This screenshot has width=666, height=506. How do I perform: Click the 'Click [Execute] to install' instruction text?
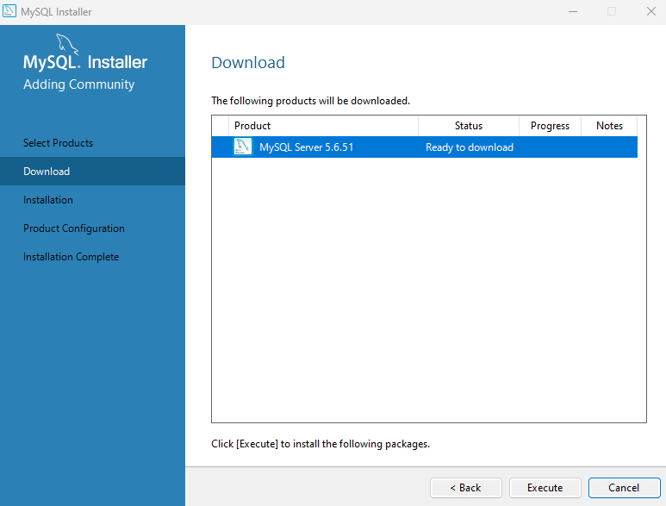click(x=321, y=444)
